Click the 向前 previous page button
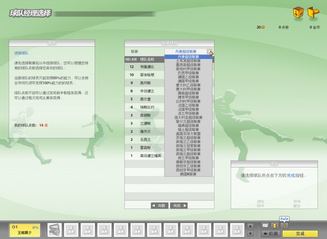Viewport: 327px width, 239px height. click(160, 206)
